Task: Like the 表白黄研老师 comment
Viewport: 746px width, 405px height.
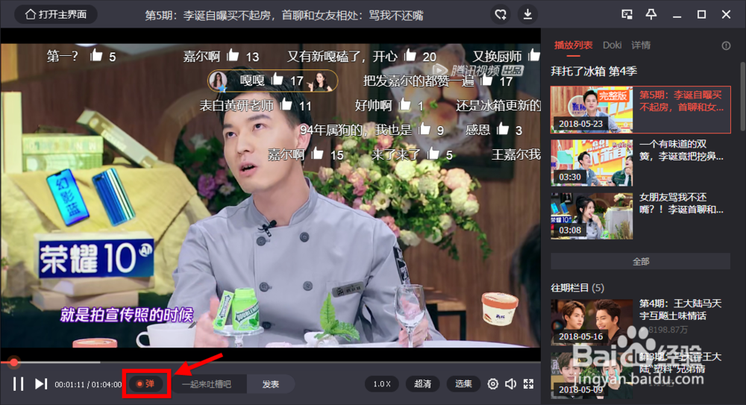Action: click(x=286, y=104)
